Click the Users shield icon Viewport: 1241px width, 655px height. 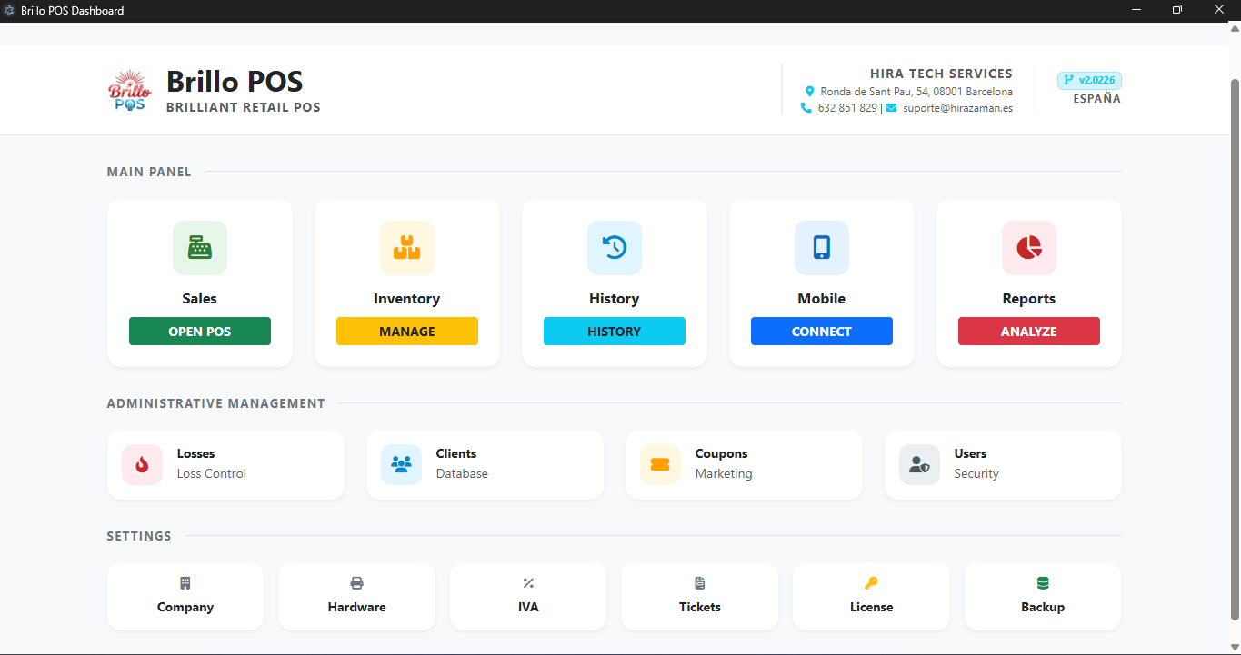(919, 464)
